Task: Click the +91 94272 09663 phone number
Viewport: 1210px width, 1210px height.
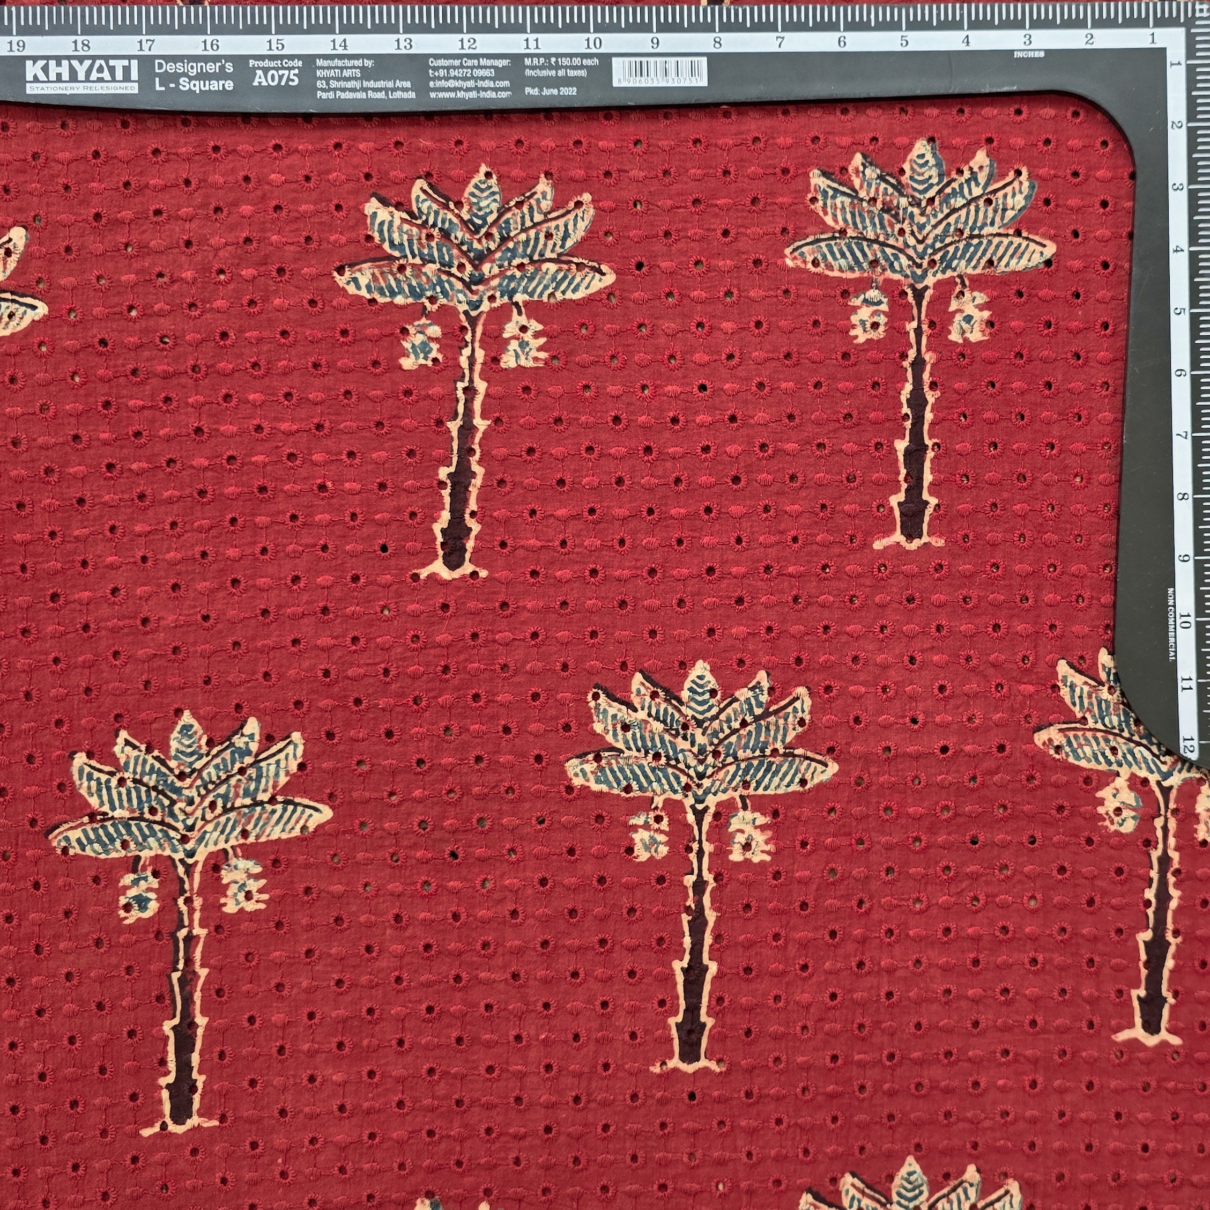Action: (x=462, y=73)
